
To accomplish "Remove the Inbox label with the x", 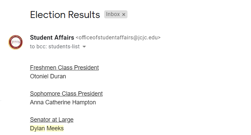I will [x=124, y=15].
